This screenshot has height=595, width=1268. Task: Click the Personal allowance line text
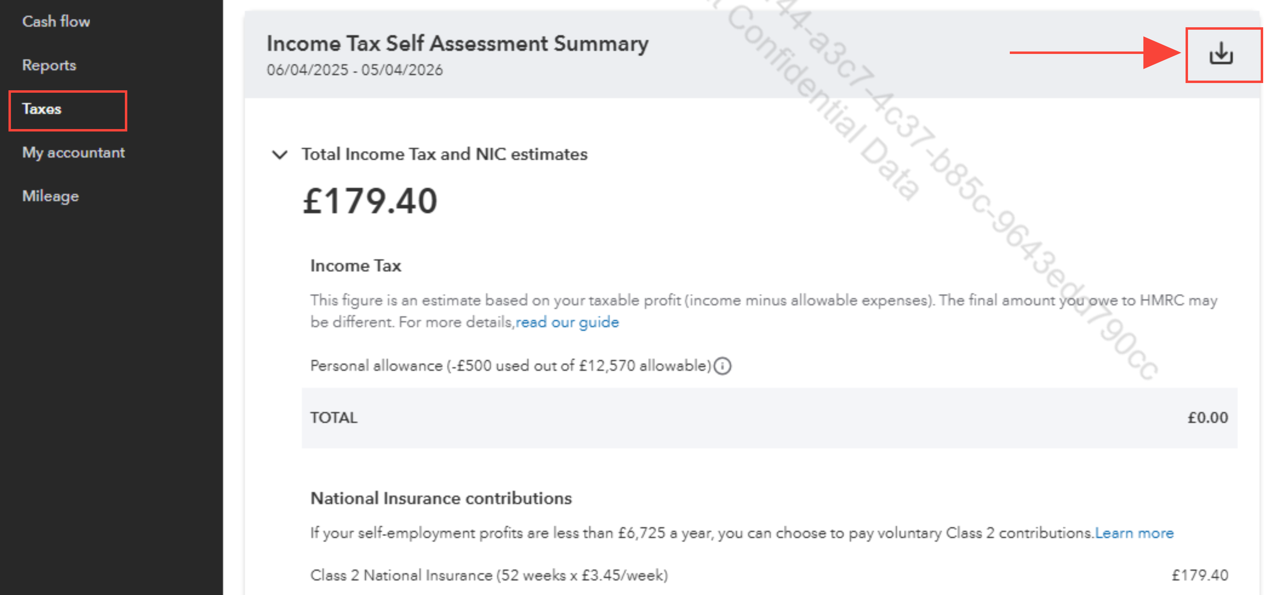click(510, 366)
